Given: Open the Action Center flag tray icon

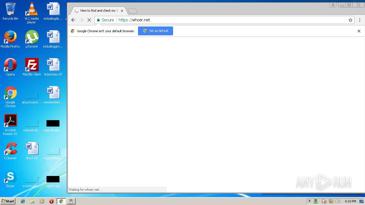Looking at the screenshot, I should pos(324,201).
